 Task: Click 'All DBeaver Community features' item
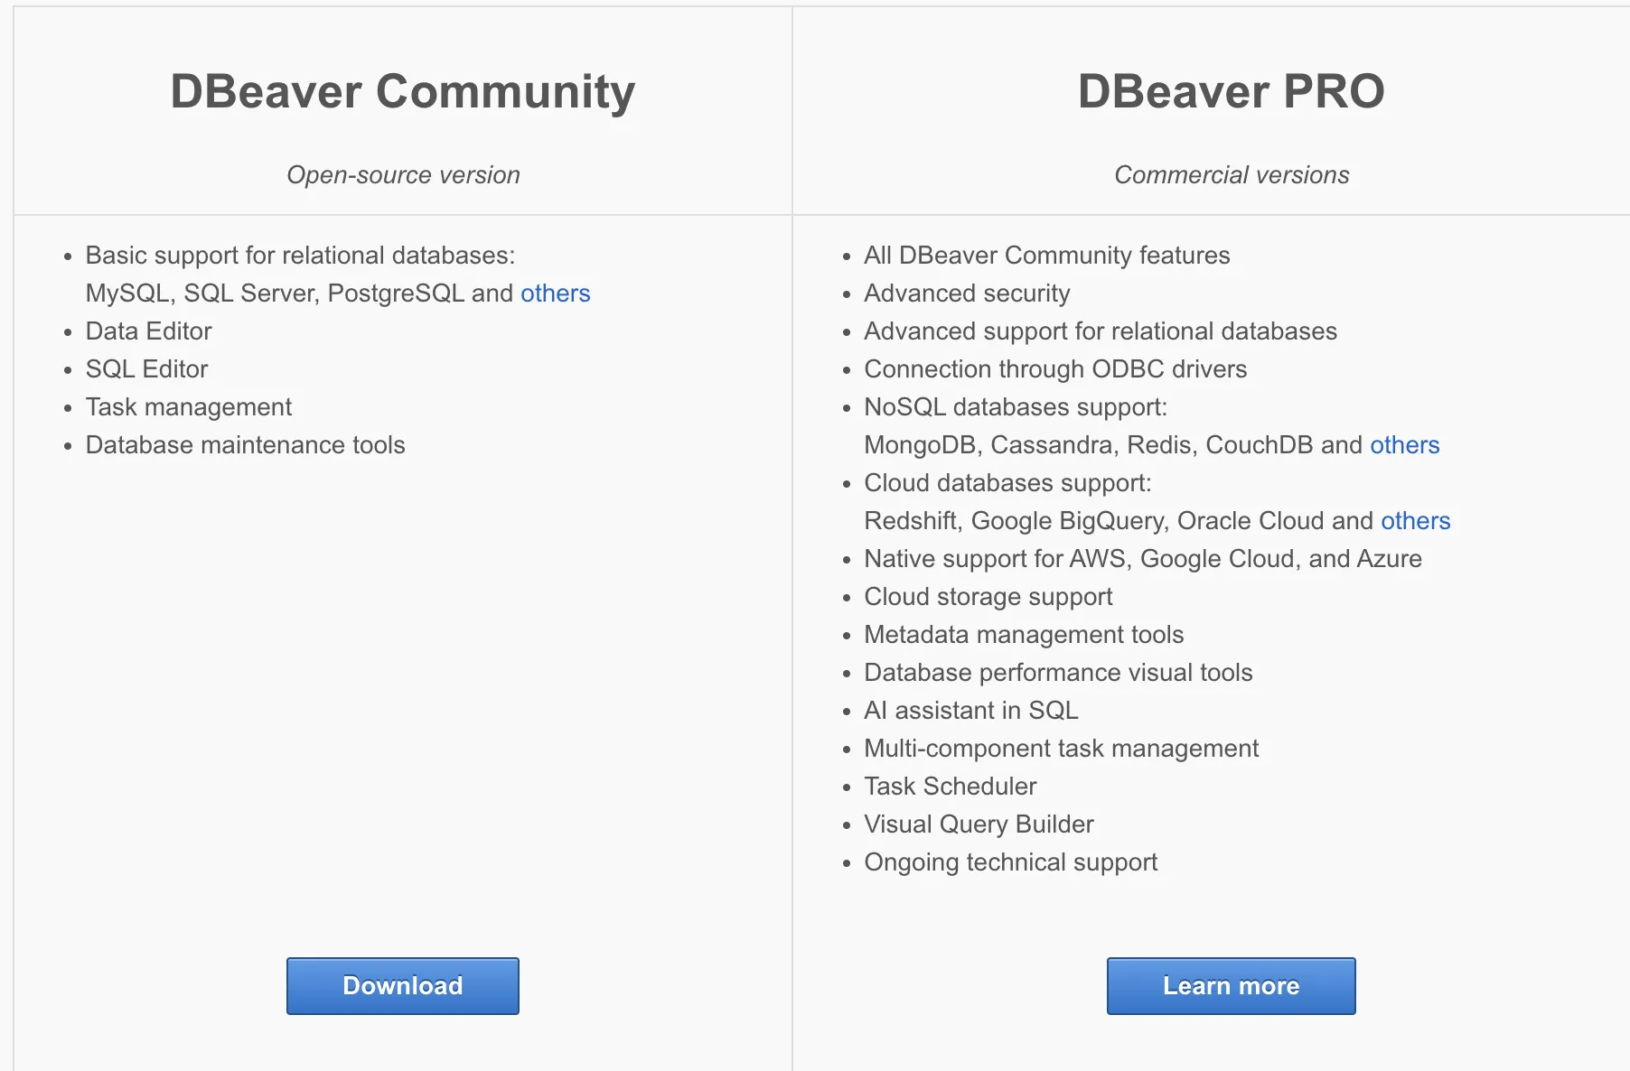1047,256
